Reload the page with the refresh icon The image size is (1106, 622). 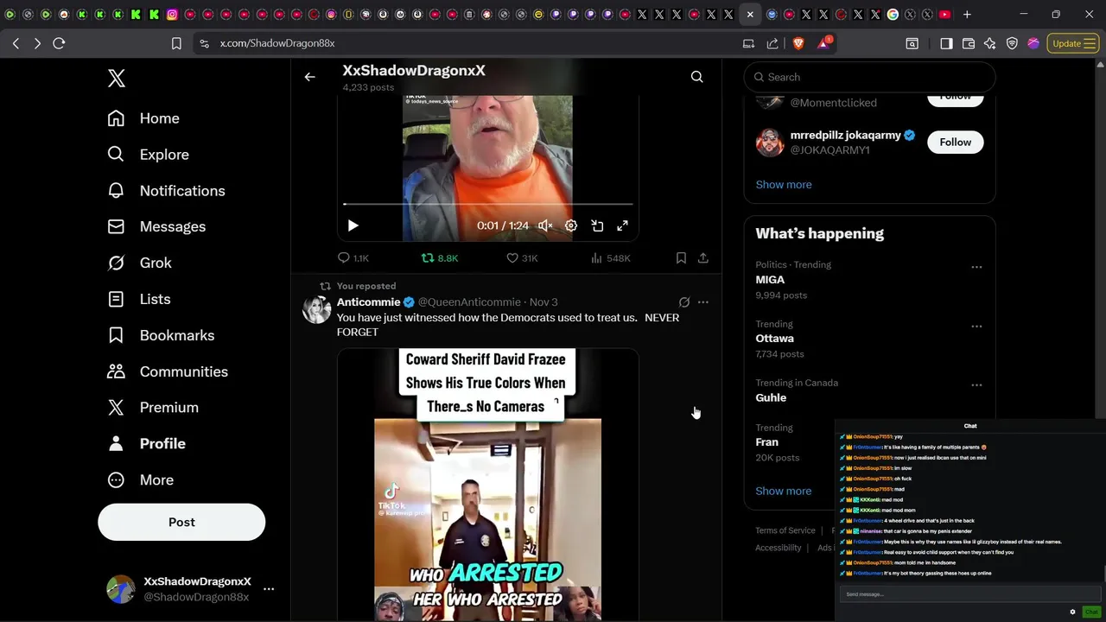59,43
